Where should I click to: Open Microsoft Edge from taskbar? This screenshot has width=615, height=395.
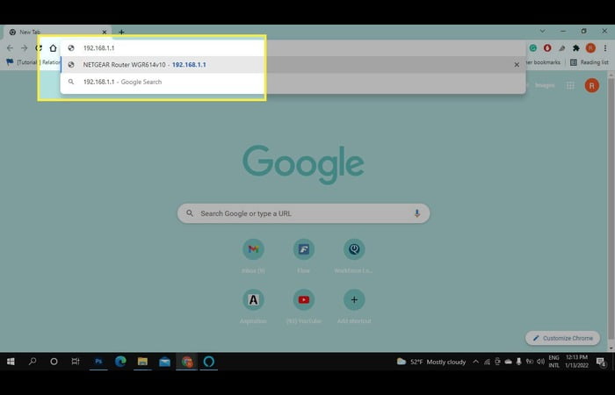click(x=120, y=362)
